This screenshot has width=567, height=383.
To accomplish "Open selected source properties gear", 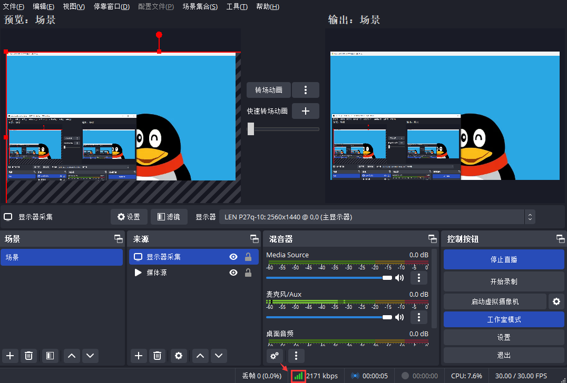I will coord(179,356).
